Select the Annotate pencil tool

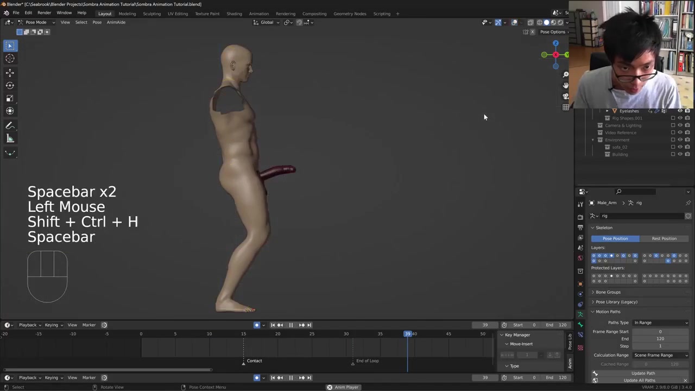(x=10, y=125)
